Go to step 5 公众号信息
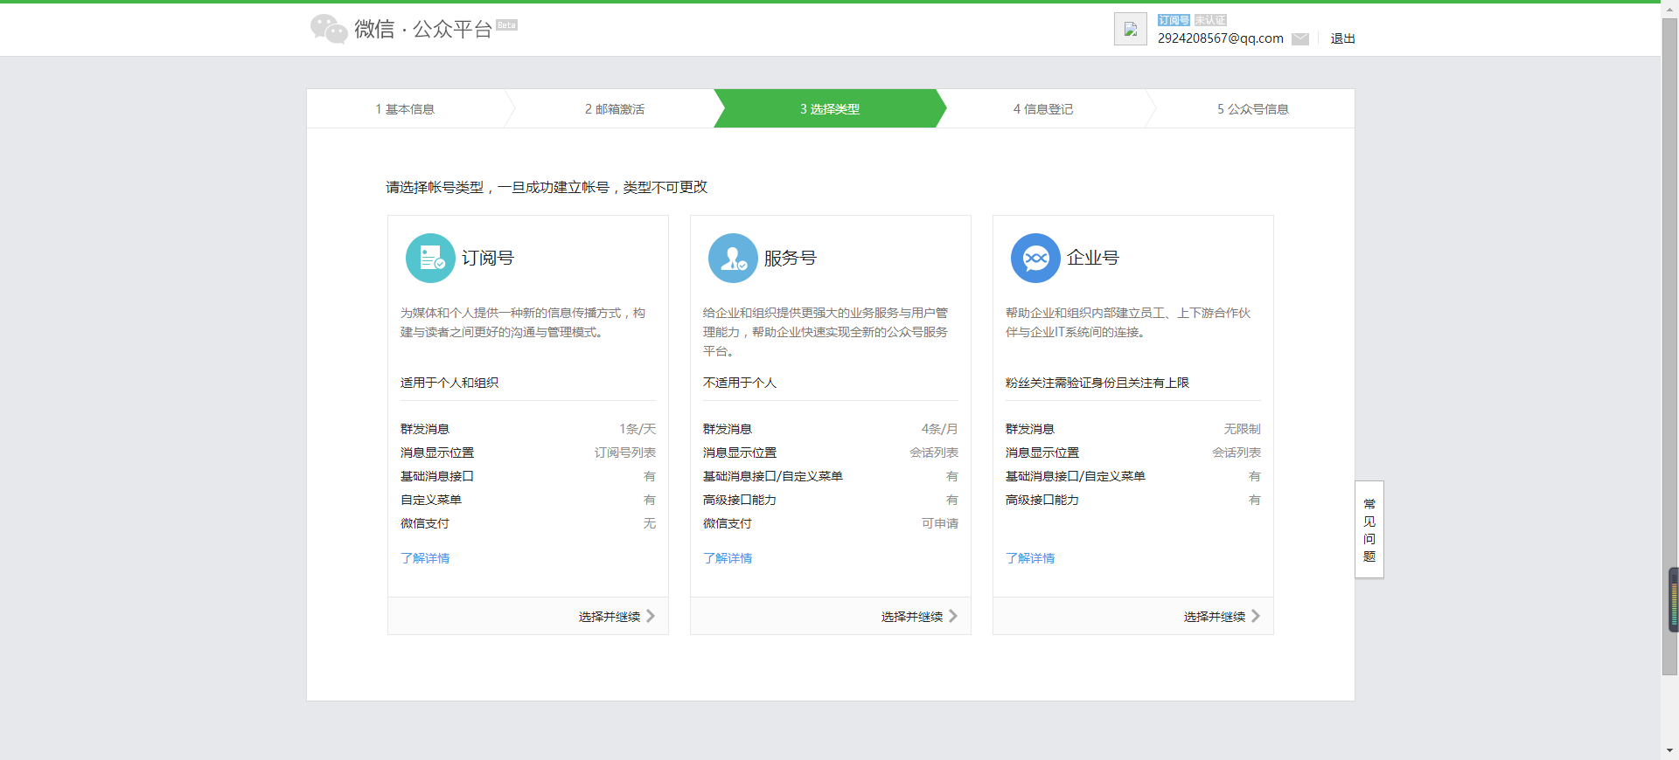 pyautogui.click(x=1253, y=109)
